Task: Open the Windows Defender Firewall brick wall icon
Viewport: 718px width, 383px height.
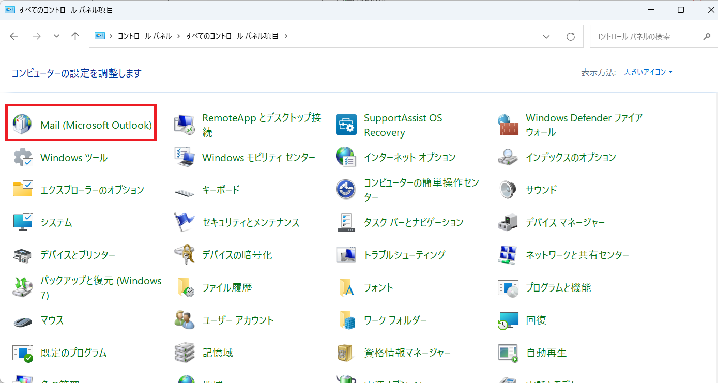Action: pyautogui.click(x=508, y=125)
